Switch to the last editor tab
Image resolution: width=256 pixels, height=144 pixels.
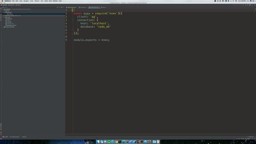point(104,7)
